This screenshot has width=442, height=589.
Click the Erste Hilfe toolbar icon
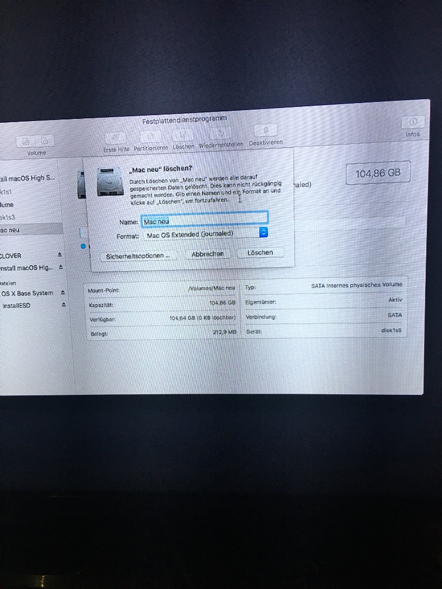pos(116,137)
